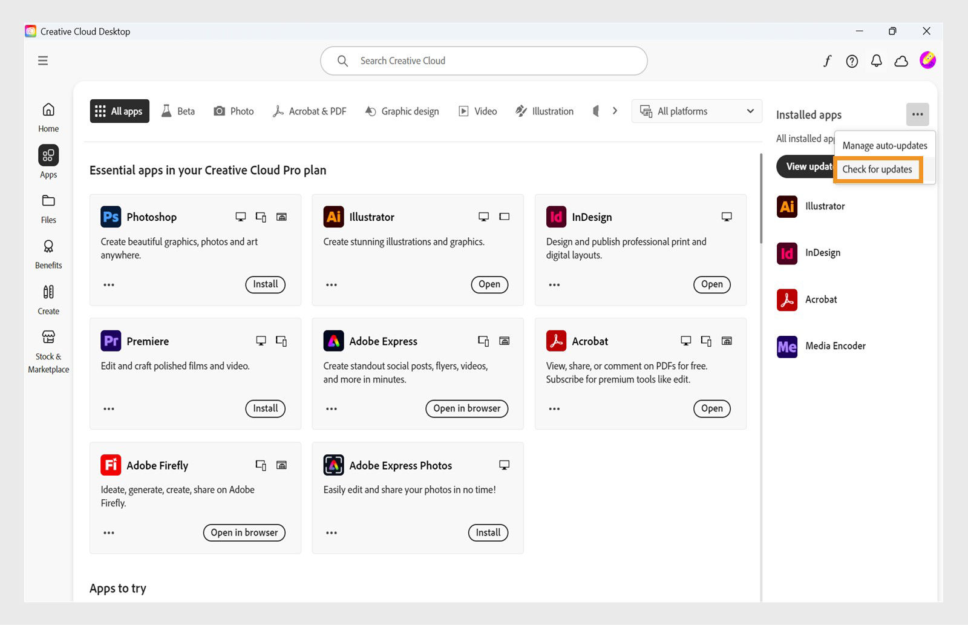Open the cloud storage icon
This screenshot has width=968, height=625.
[x=901, y=61]
